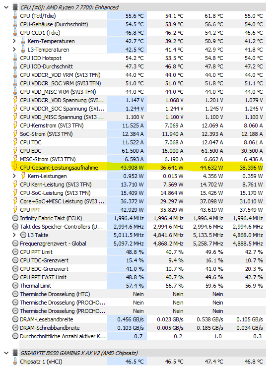Click the lightning icon of CPU VDDCR_VDD Spannung
273x369 pixels.
point(15,100)
